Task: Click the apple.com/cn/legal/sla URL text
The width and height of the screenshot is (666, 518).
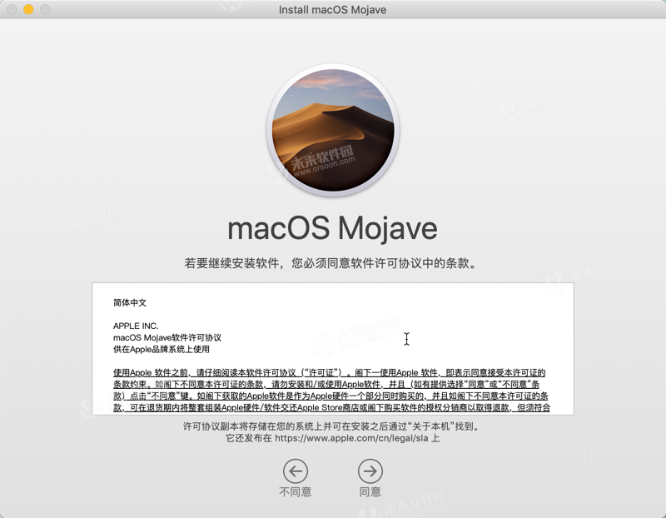Action: click(x=351, y=438)
